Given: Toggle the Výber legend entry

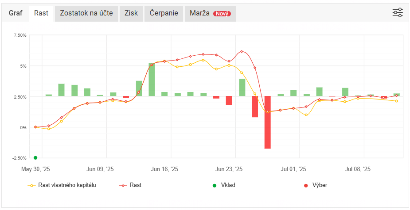Looking at the screenshot, I should pos(320,185).
